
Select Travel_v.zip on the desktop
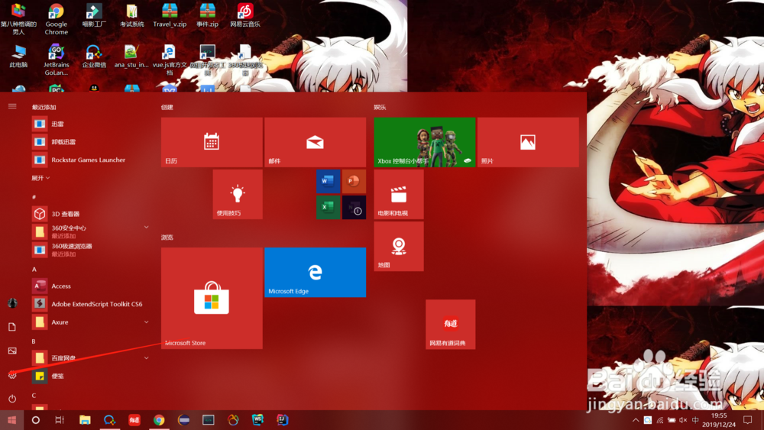[x=170, y=15]
